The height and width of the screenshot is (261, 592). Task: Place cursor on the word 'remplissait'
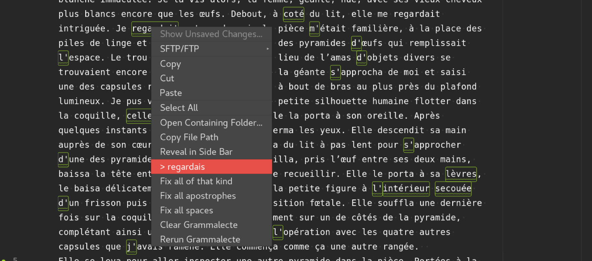point(438,43)
